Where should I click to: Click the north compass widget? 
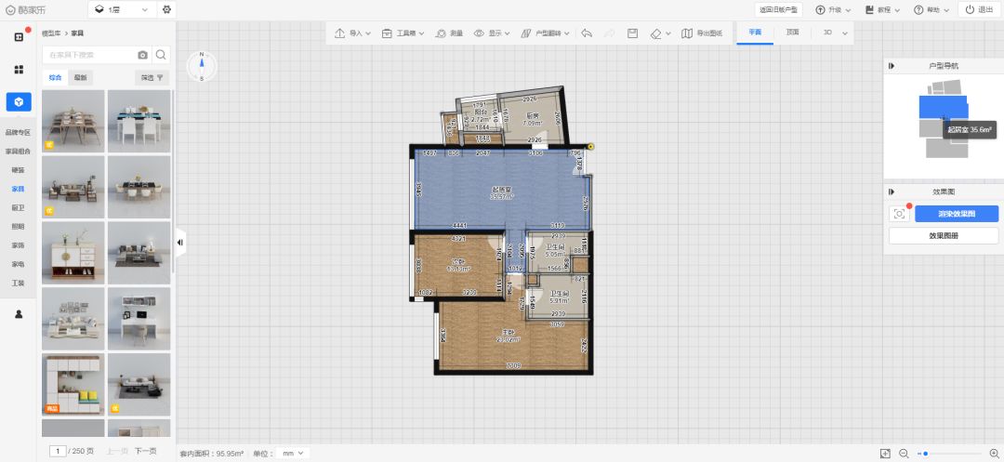click(202, 67)
